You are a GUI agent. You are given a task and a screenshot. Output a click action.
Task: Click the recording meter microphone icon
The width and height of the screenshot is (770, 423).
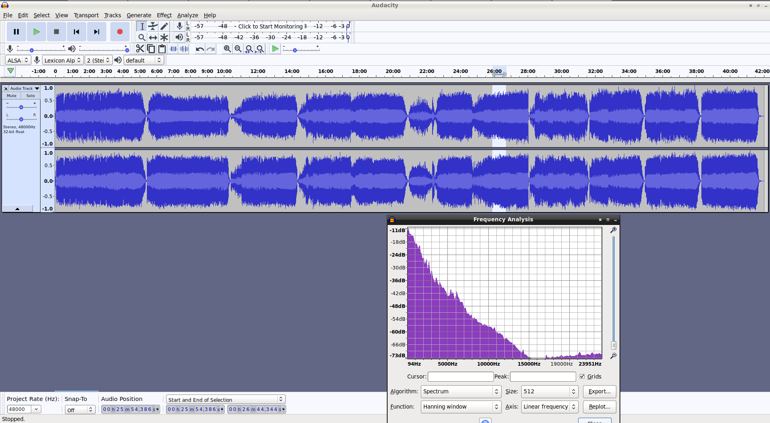point(180,26)
